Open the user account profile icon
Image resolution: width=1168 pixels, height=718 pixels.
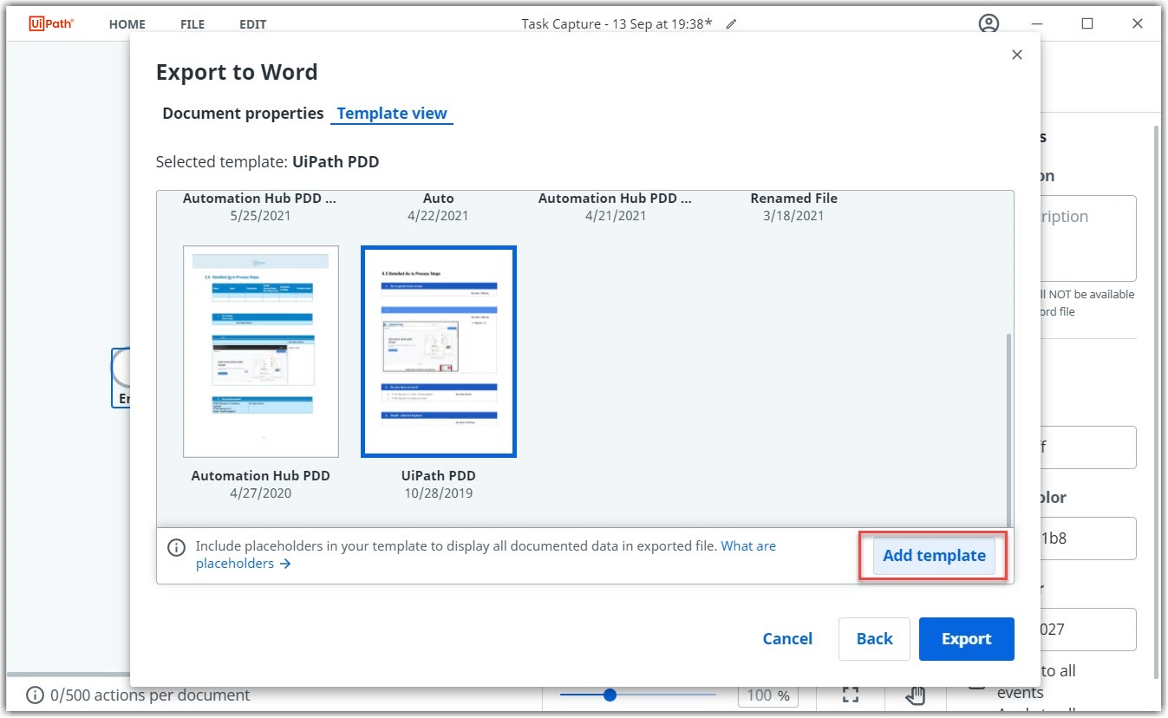pyautogui.click(x=989, y=24)
